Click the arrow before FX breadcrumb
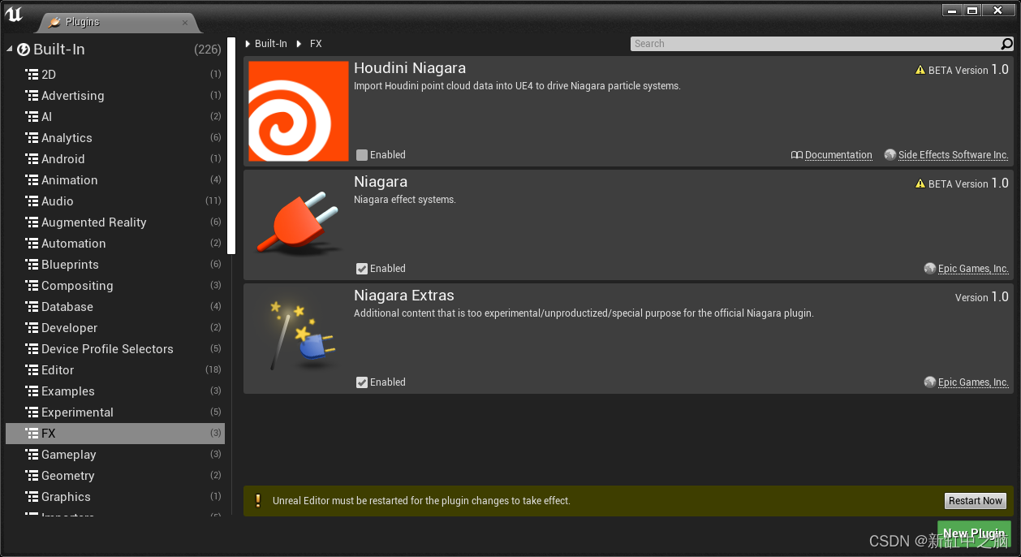Screen dimensions: 1021x557 [299, 44]
